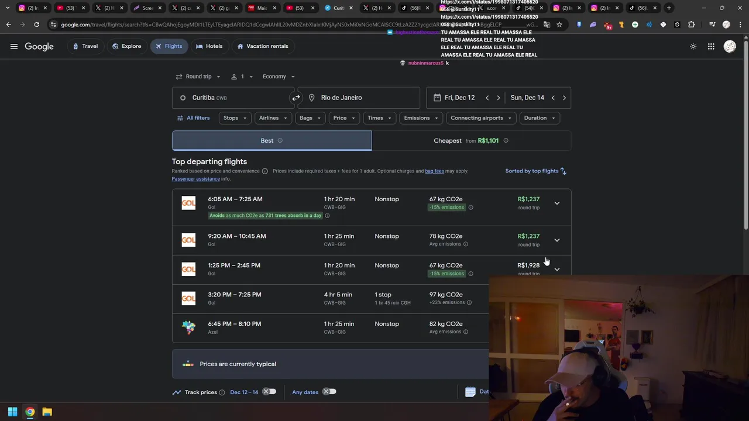Screen dimensions: 749x421
Task: Reload the page in Chrome
Action: pyautogui.click(x=36, y=25)
